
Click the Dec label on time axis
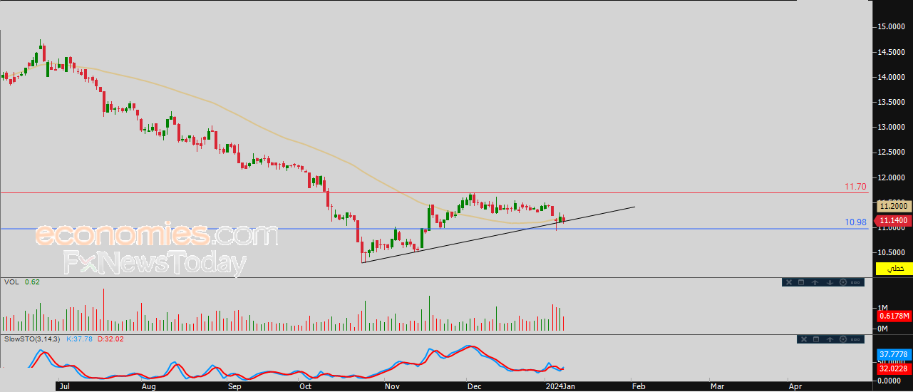[474, 386]
